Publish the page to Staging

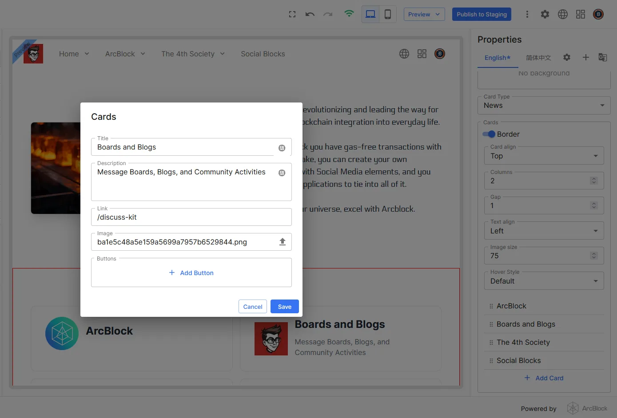(x=482, y=14)
